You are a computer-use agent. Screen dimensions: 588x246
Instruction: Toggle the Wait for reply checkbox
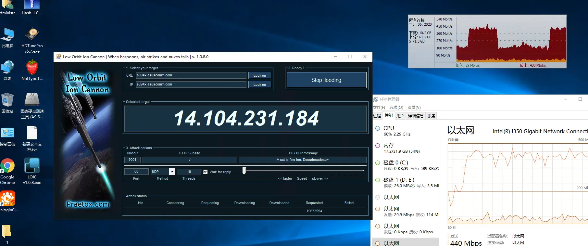[206, 172]
